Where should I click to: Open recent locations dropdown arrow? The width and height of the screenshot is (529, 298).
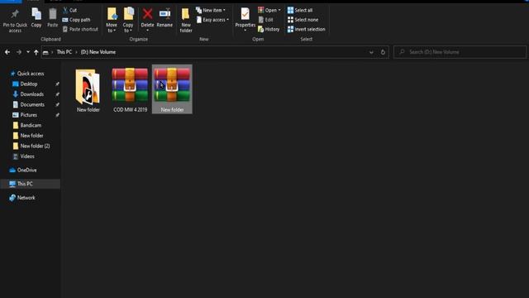28,52
